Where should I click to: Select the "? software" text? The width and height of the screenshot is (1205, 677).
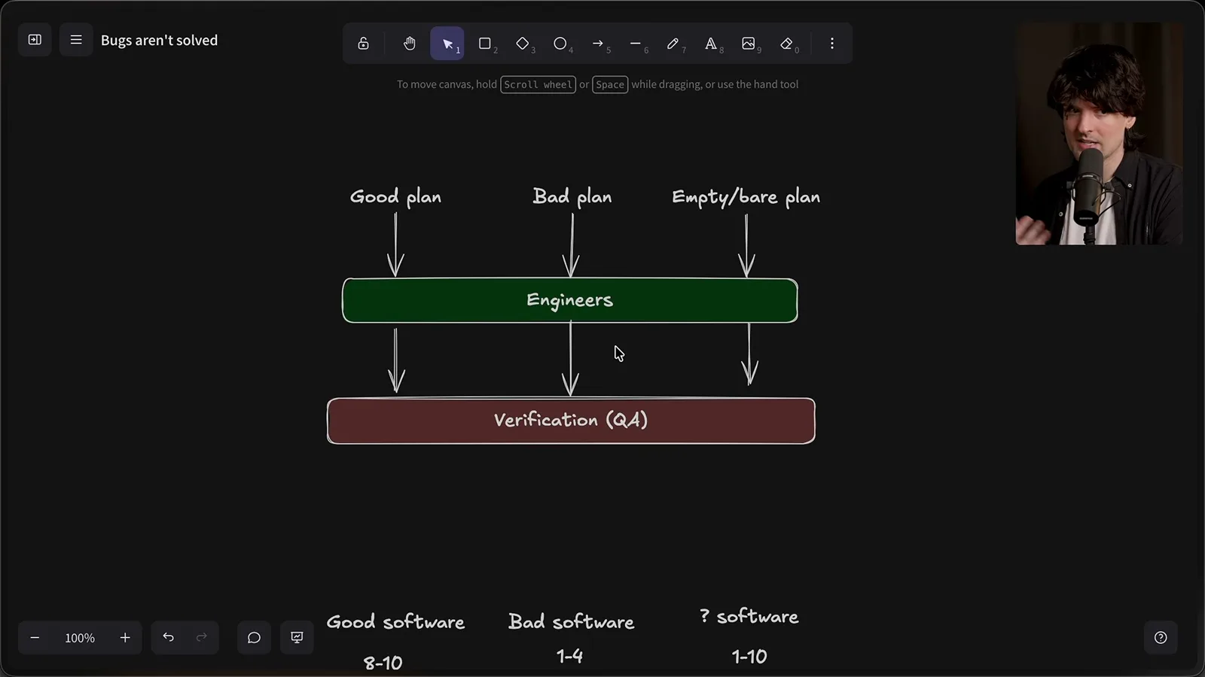tap(749, 616)
